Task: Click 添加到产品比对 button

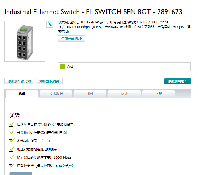Action: coord(19,81)
